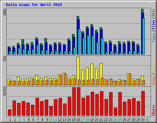Click the yellow visits bar for day 19

tap(92, 72)
